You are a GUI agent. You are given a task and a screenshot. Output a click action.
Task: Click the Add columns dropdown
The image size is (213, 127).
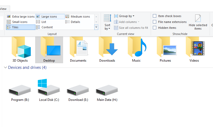tap(127, 22)
